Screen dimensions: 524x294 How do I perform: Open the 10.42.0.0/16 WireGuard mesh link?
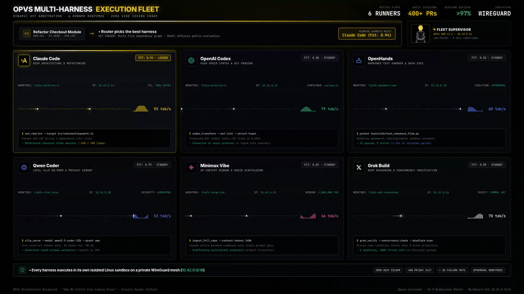192,270
